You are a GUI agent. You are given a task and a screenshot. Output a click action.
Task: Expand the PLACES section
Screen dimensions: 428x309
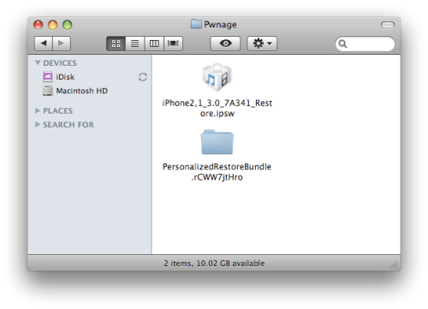pos(38,110)
